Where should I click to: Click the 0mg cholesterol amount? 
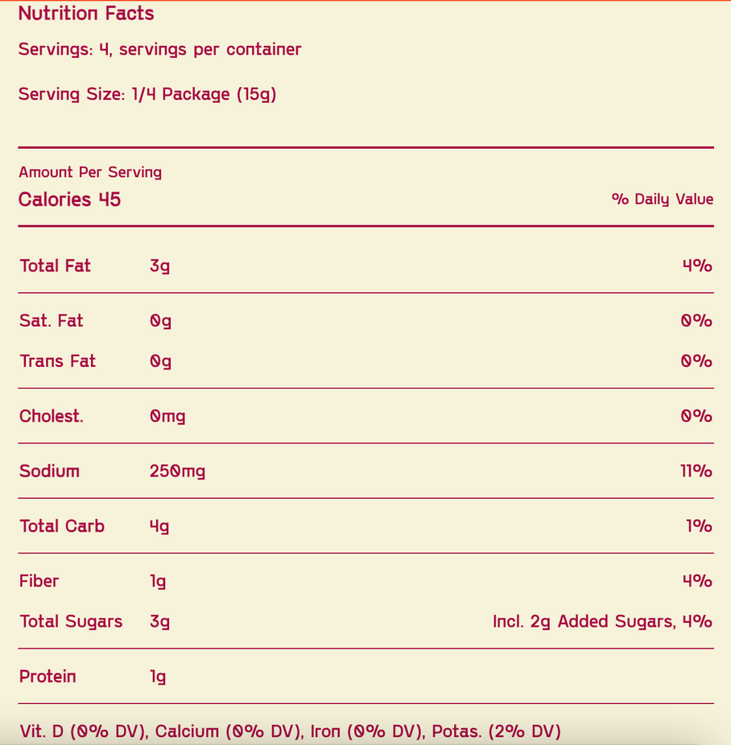pos(167,416)
